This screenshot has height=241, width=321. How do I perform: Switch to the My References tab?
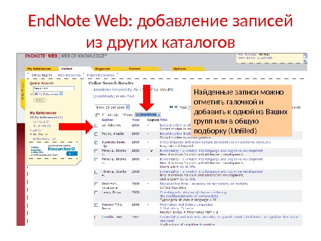tap(39, 69)
